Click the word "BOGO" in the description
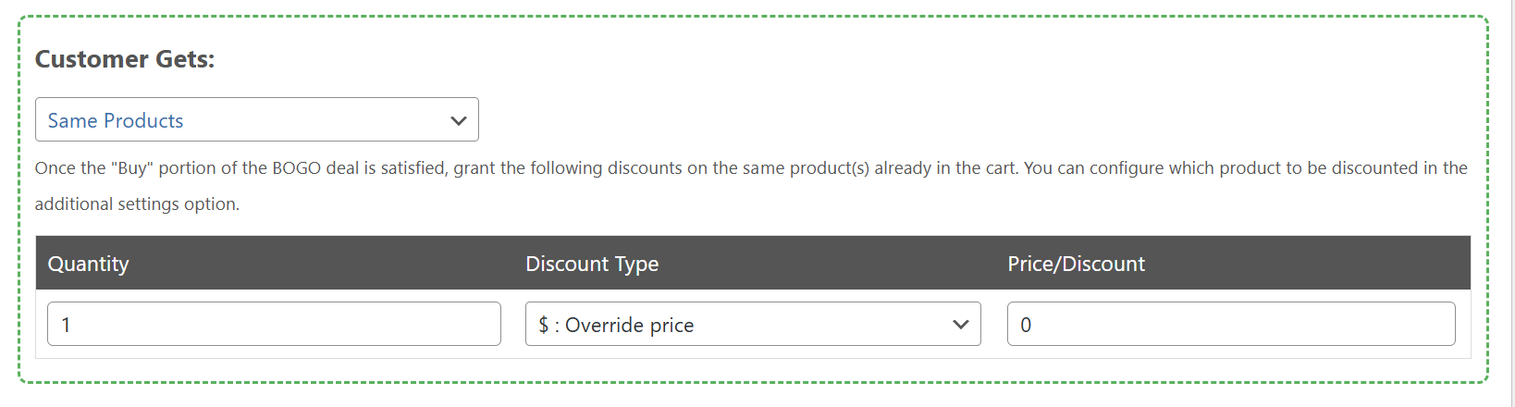1515x407 pixels. pyautogui.click(x=295, y=168)
